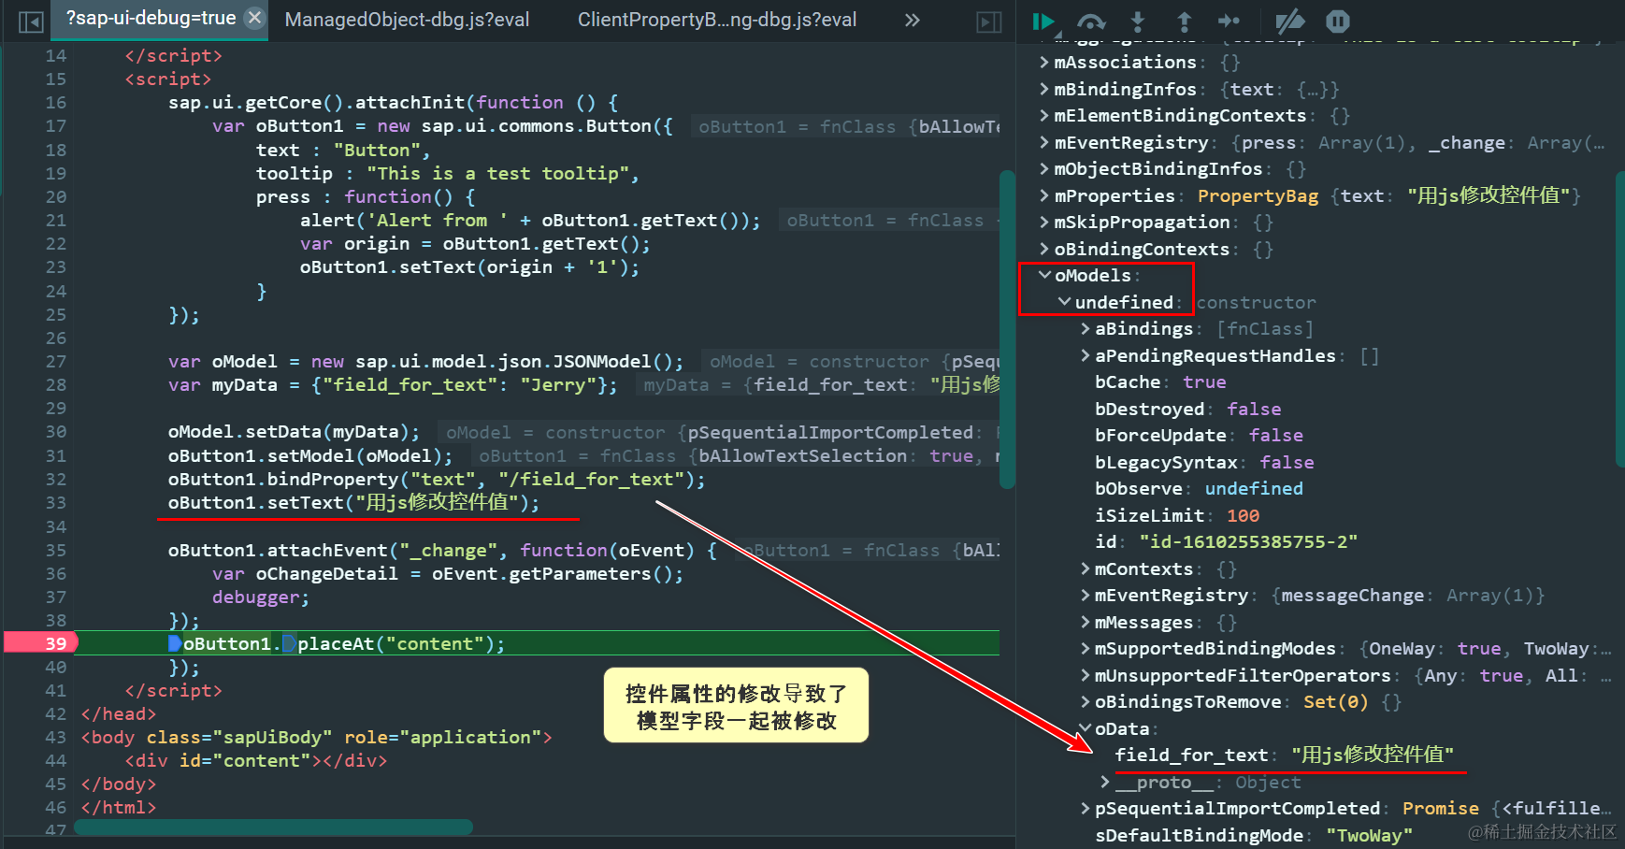1625x849 pixels.
Task: Expand the first mEventRegistry with press
Action: click(x=1044, y=143)
